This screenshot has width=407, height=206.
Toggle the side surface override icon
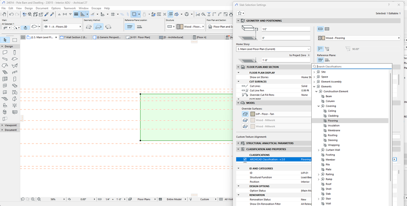(245, 120)
